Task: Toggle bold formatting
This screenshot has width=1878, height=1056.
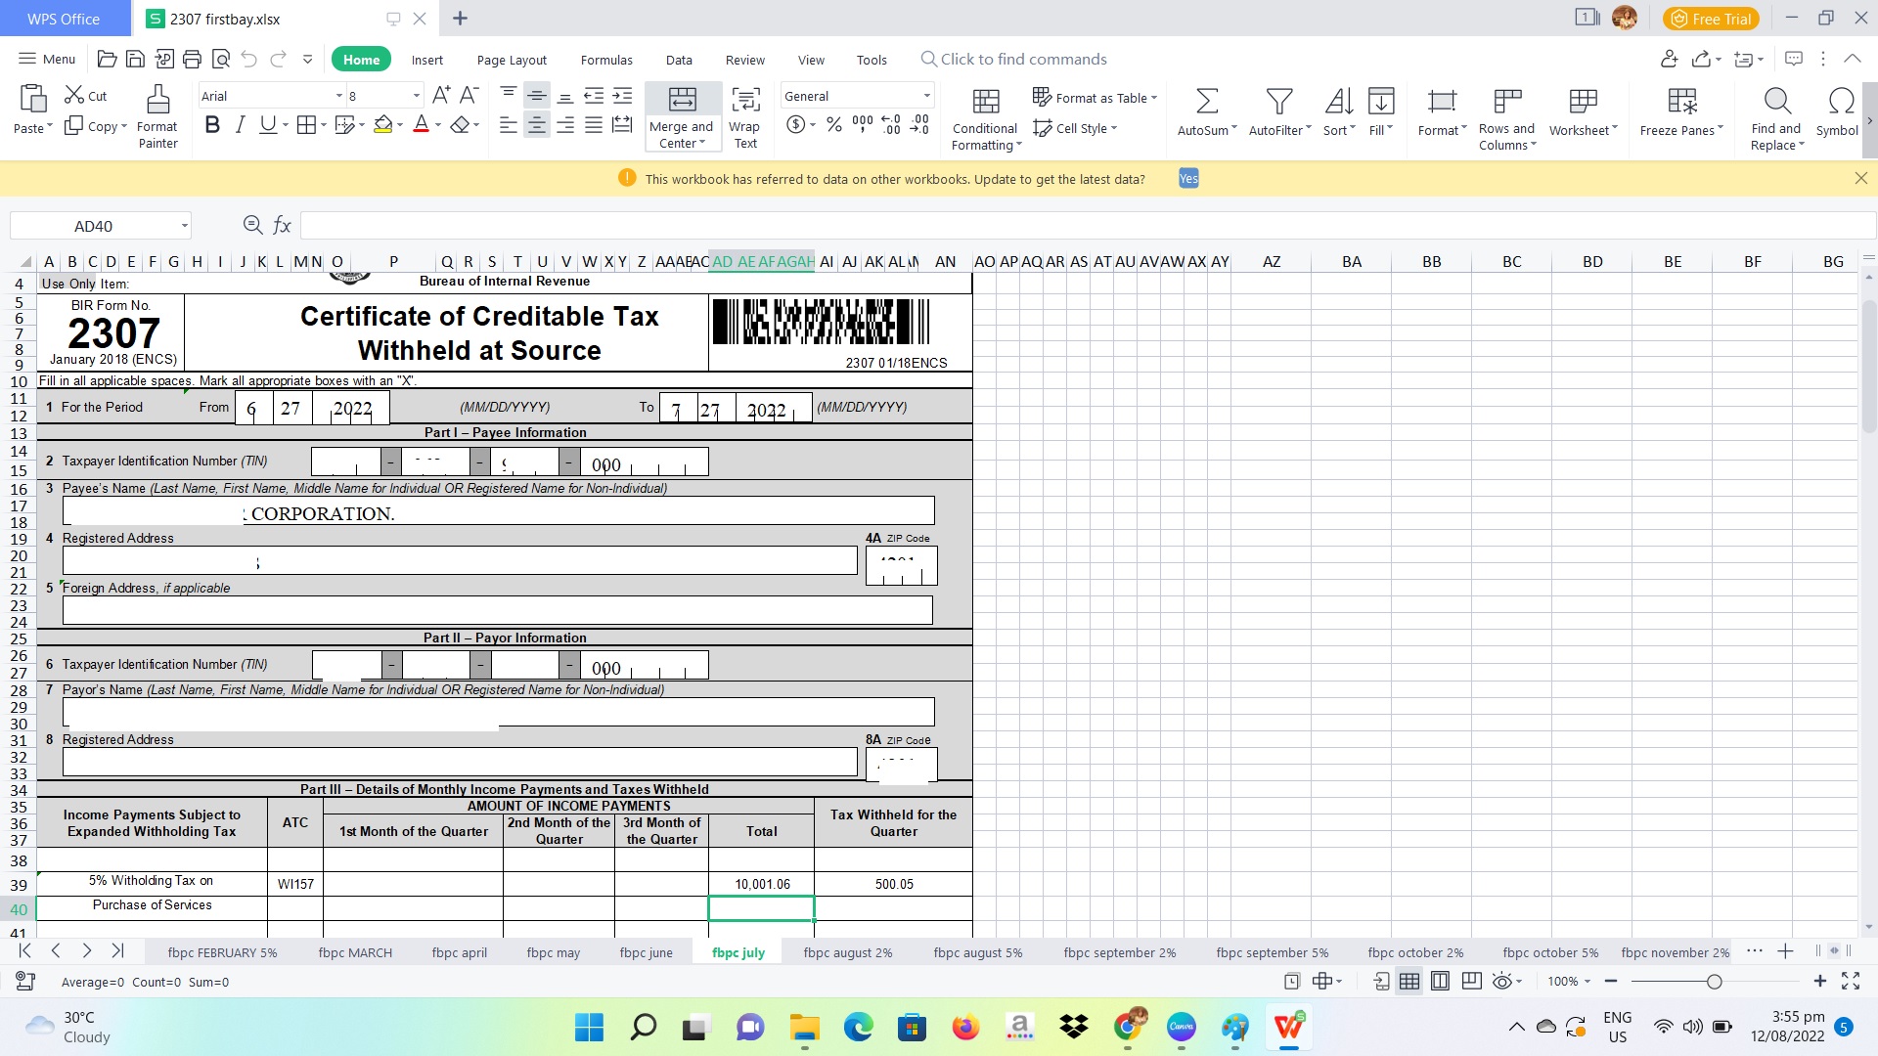Action: (212, 125)
